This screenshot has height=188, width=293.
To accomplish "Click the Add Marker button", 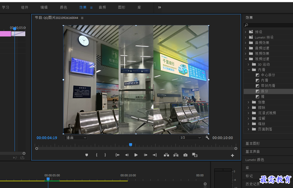I will click(87, 155).
